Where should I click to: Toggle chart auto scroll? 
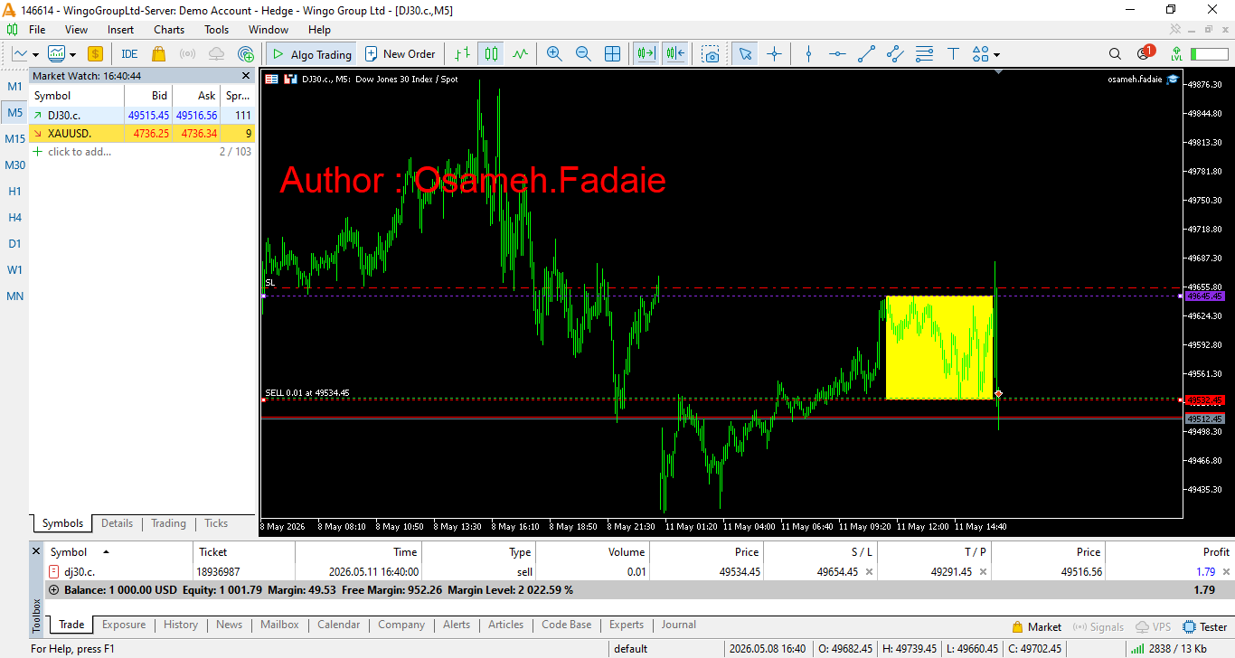[x=646, y=54]
